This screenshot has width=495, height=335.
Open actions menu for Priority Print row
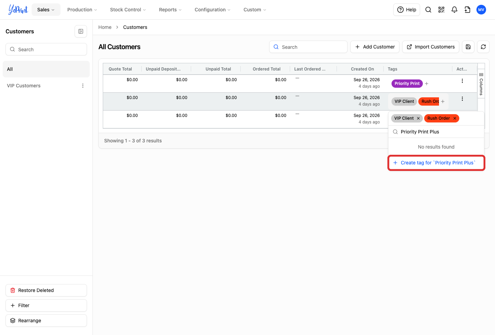tap(462, 81)
